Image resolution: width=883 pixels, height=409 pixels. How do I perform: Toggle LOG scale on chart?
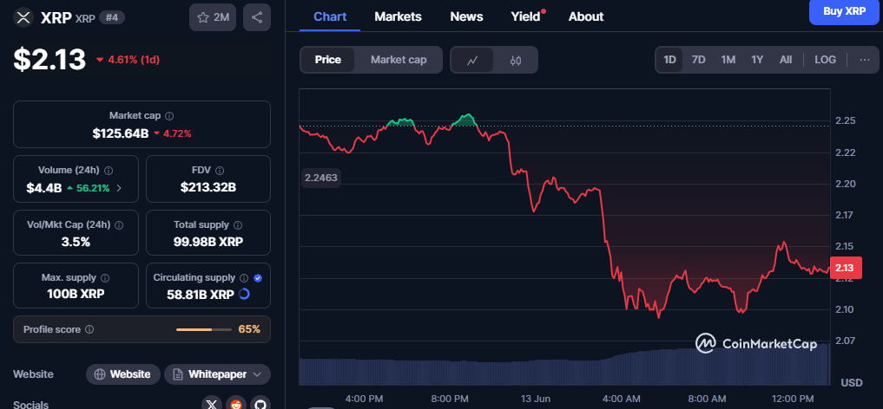[825, 60]
